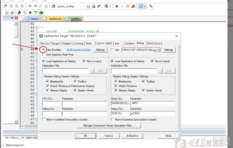The width and height of the screenshot is (233, 148).
Task: Collapse code fold at line 49
Action: click(36, 53)
